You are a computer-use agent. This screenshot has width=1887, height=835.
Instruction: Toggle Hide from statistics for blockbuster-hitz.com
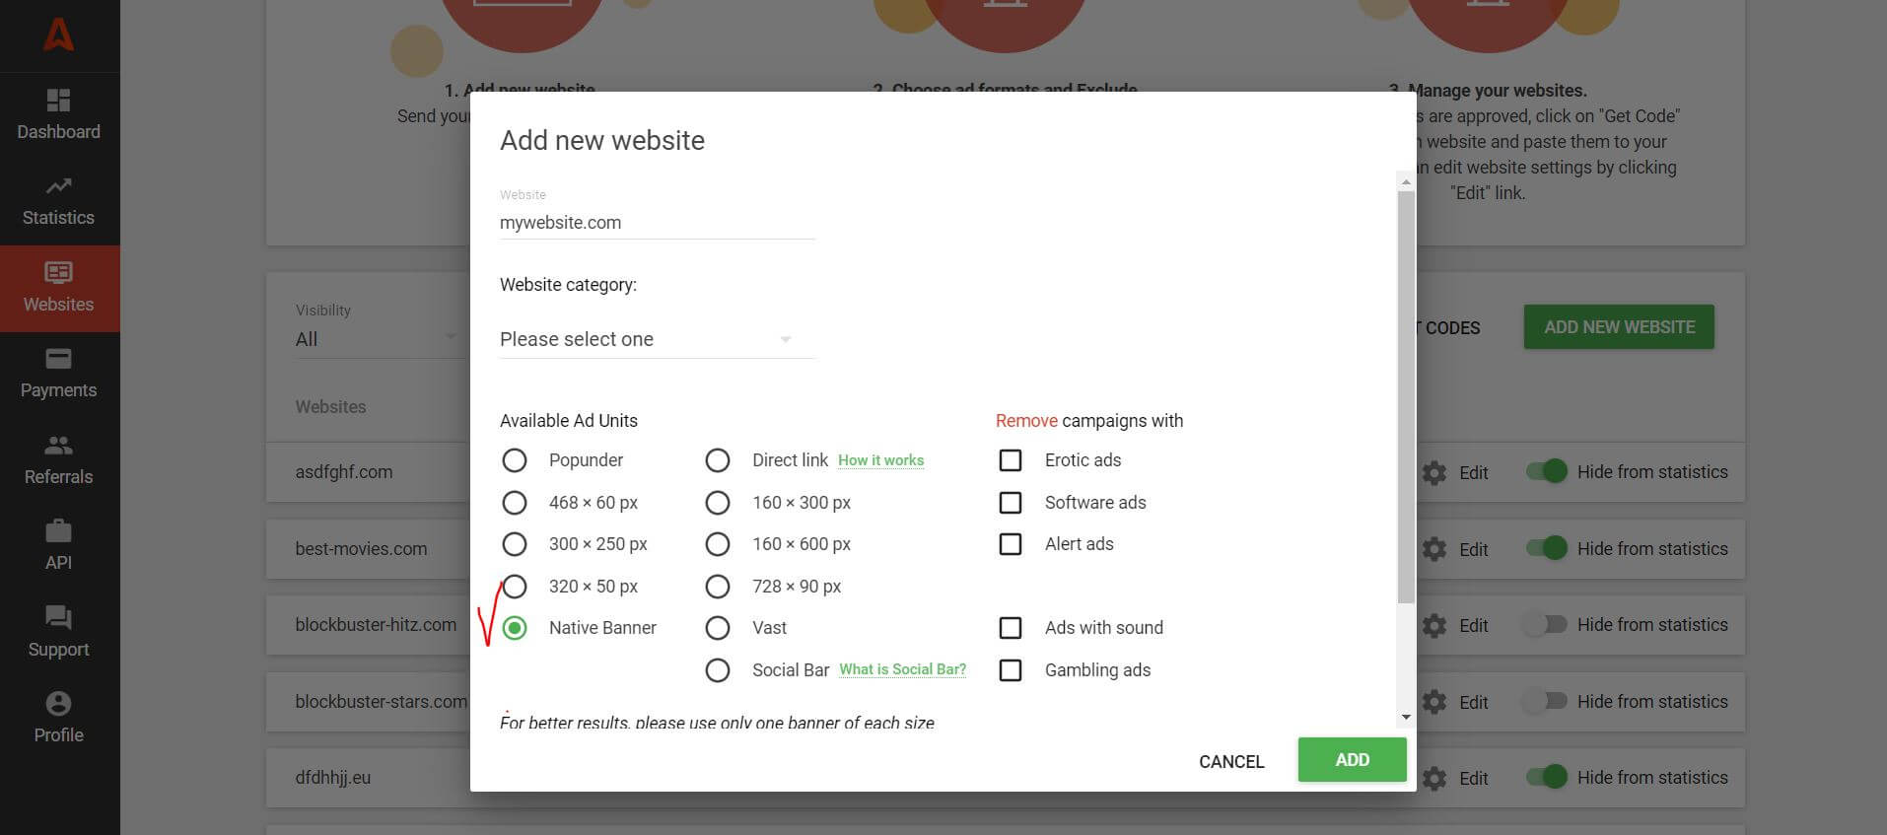[1545, 625]
